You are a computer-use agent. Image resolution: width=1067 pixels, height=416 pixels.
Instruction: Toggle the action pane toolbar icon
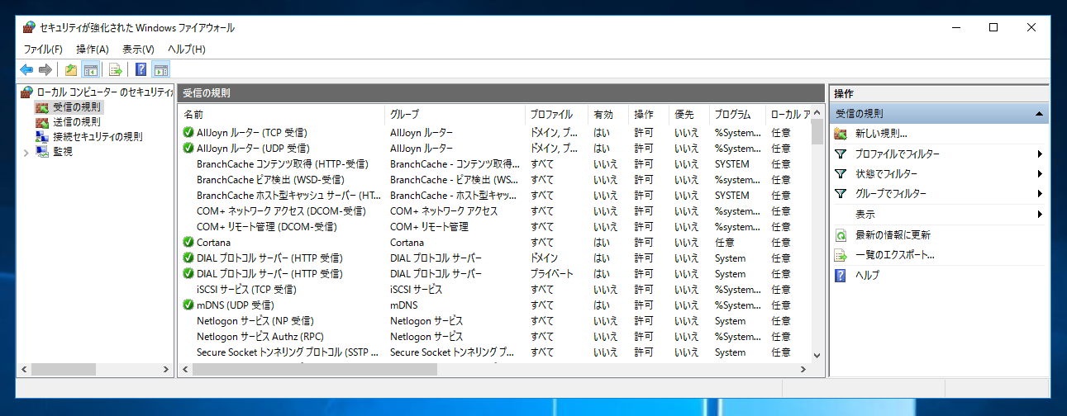click(160, 69)
